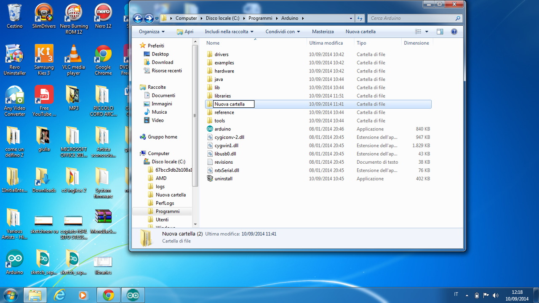Select the drivers folder row
Viewport: 539px width, 303px height.
pyautogui.click(x=318, y=54)
